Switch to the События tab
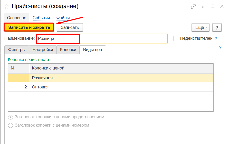This screenshot has height=144, width=228. (x=41, y=18)
